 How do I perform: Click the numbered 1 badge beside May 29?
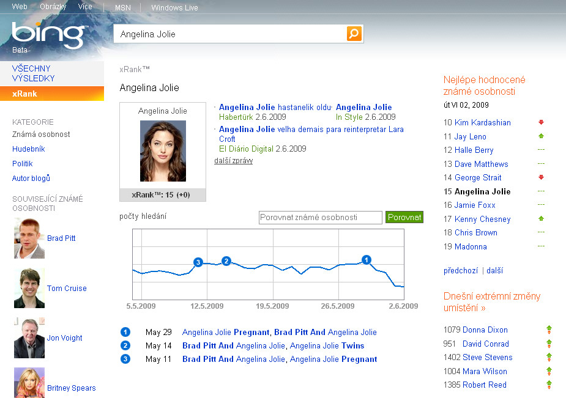[125, 332]
